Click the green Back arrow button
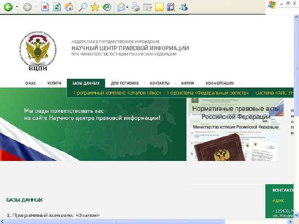 pyautogui.click(x=8, y=7)
